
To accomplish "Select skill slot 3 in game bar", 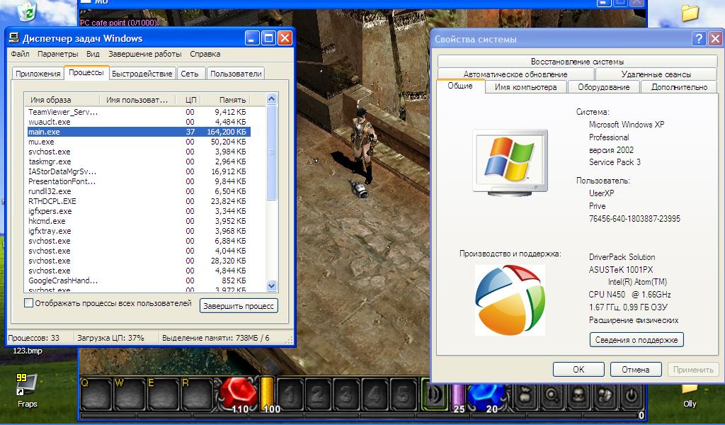I will click(346, 395).
